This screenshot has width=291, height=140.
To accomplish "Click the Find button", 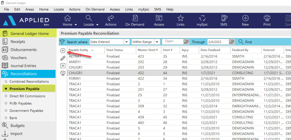I will [245, 42].
